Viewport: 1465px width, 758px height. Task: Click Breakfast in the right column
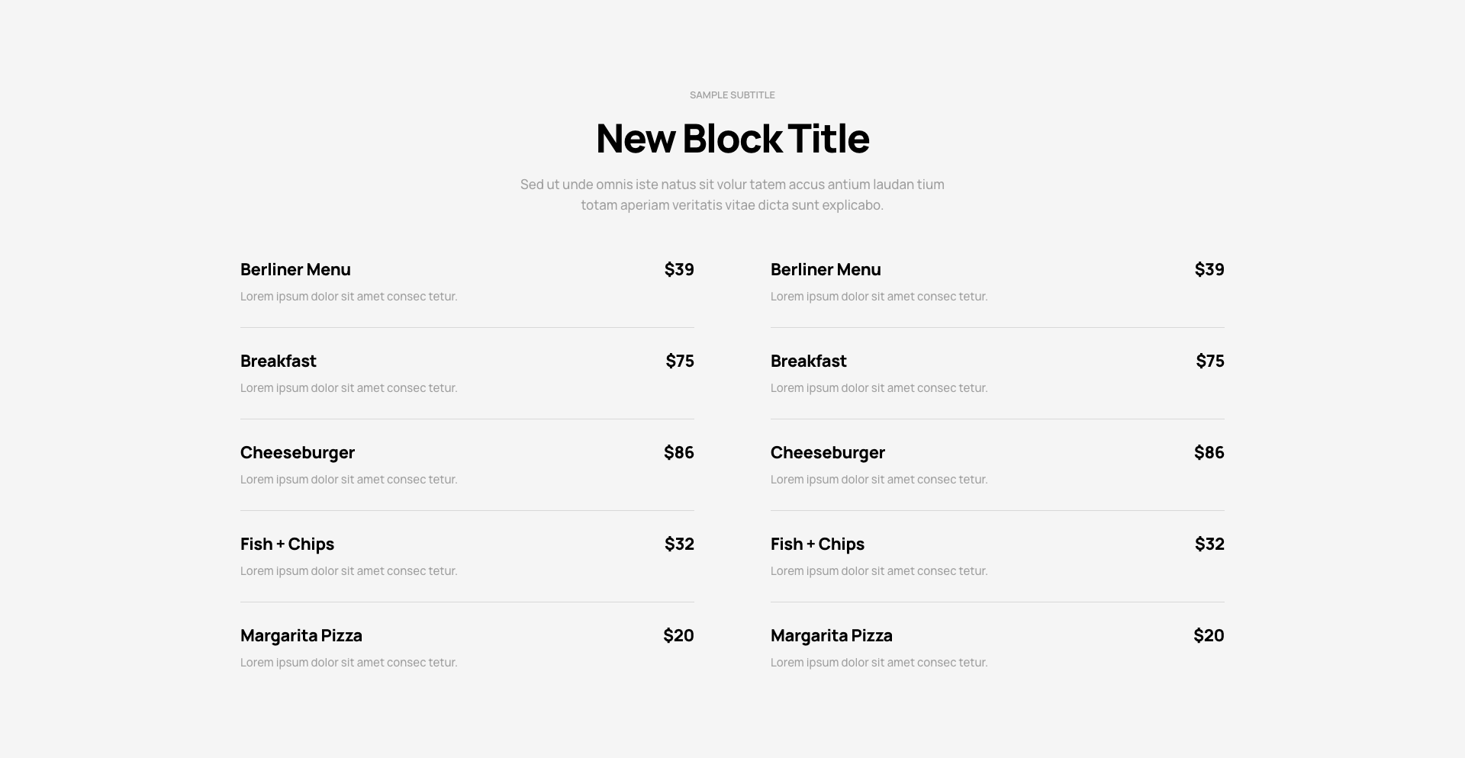pos(808,361)
